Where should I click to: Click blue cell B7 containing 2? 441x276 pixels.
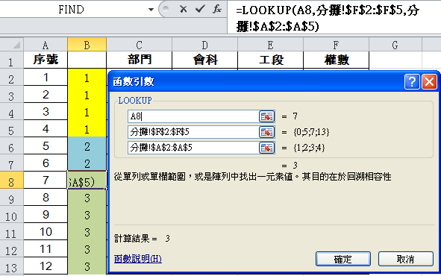tap(87, 163)
